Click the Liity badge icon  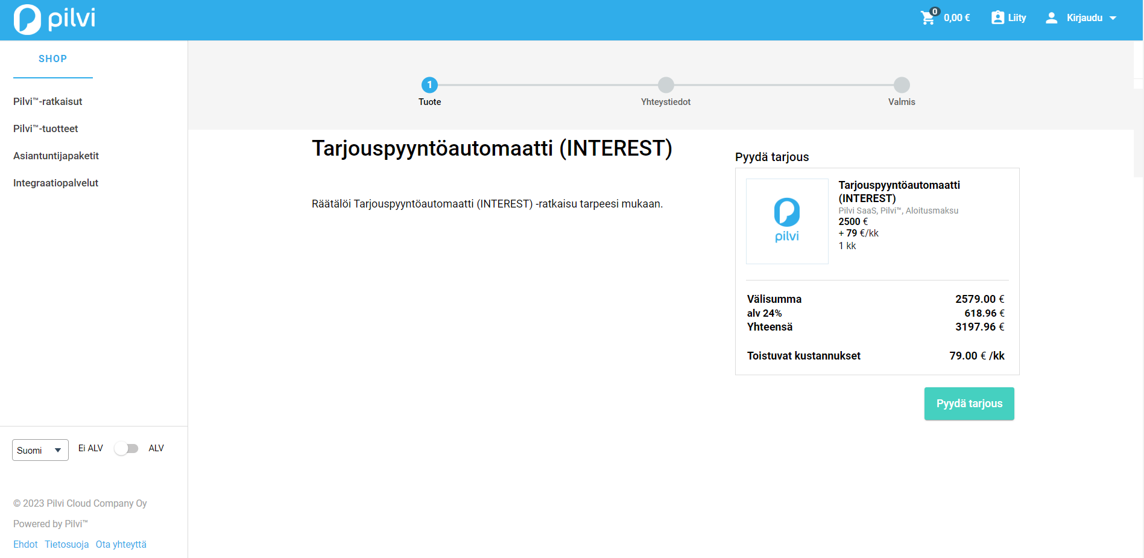coord(998,17)
